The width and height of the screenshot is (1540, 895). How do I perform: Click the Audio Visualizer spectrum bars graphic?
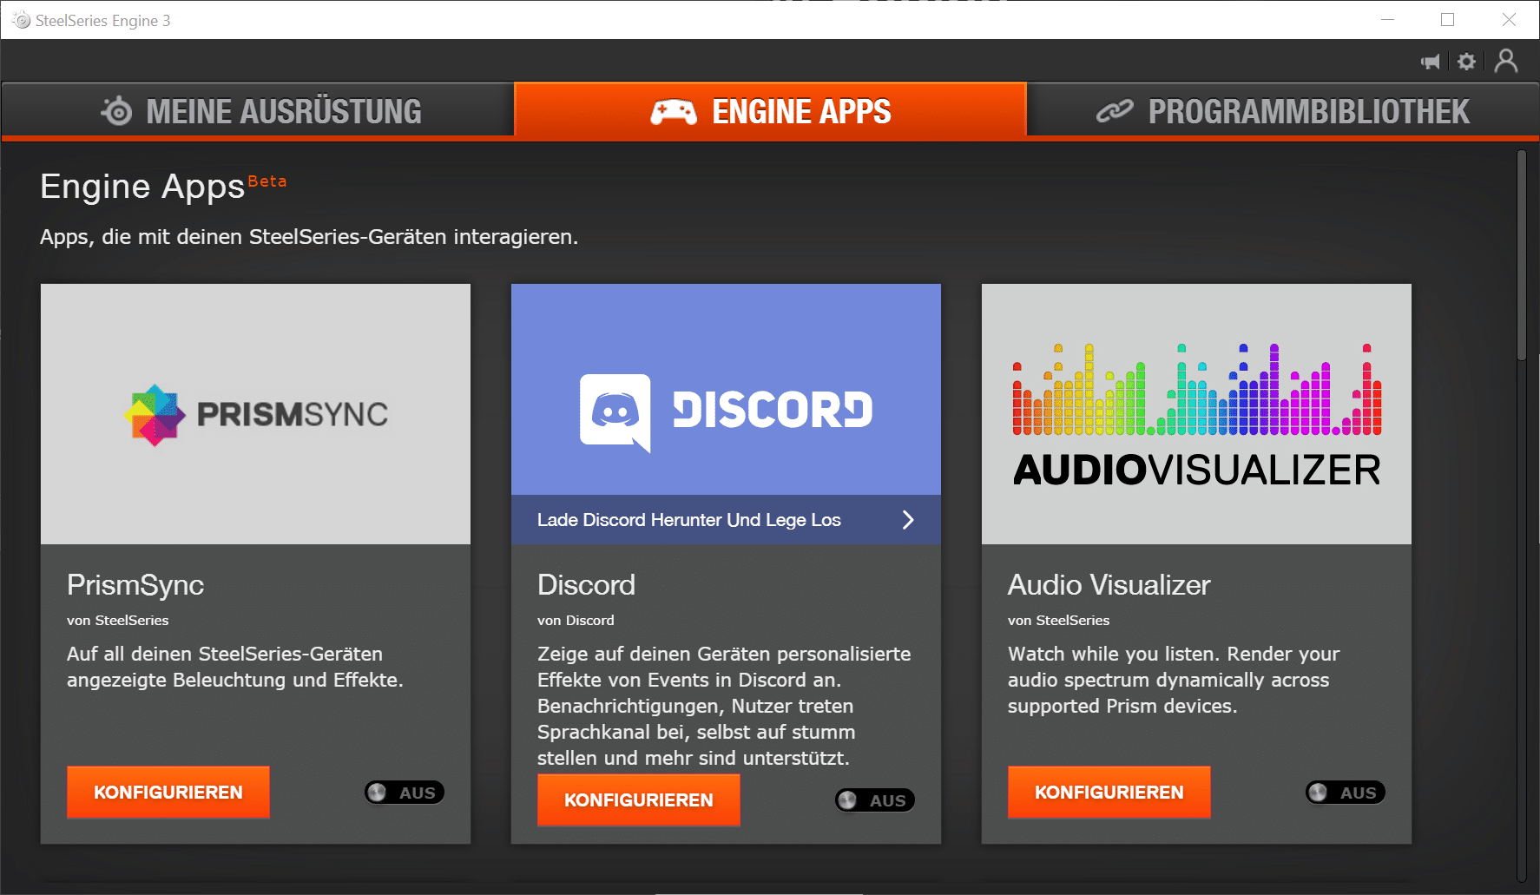[1196, 391]
